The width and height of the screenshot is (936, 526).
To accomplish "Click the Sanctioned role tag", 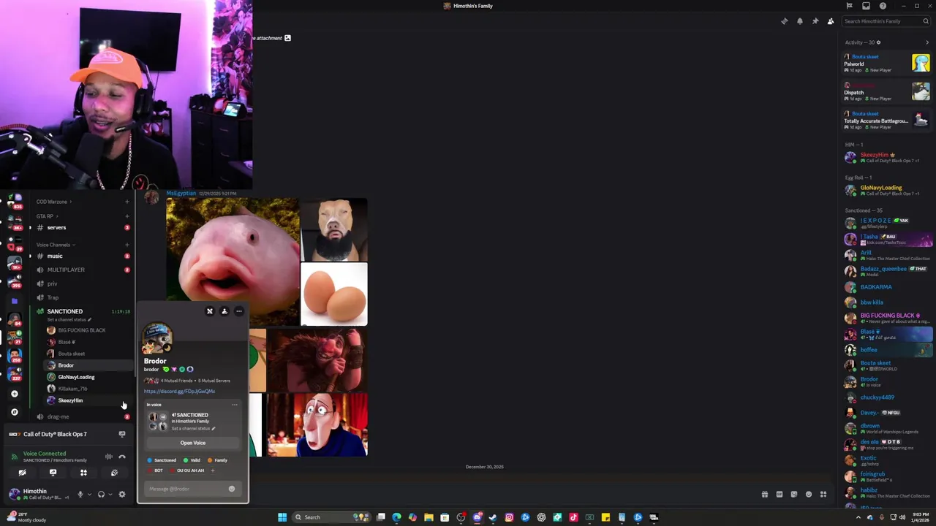I will coord(162,460).
